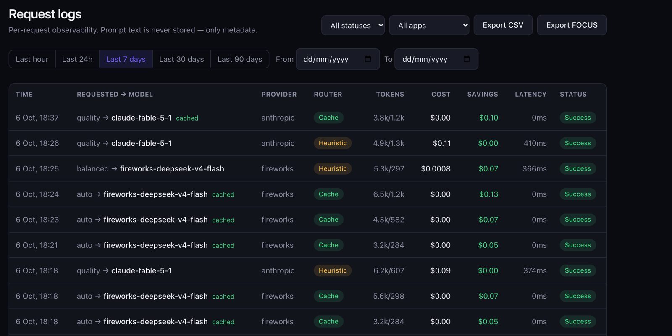
Task: Click the 5.6k/298 tokens value
Action: 389,296
